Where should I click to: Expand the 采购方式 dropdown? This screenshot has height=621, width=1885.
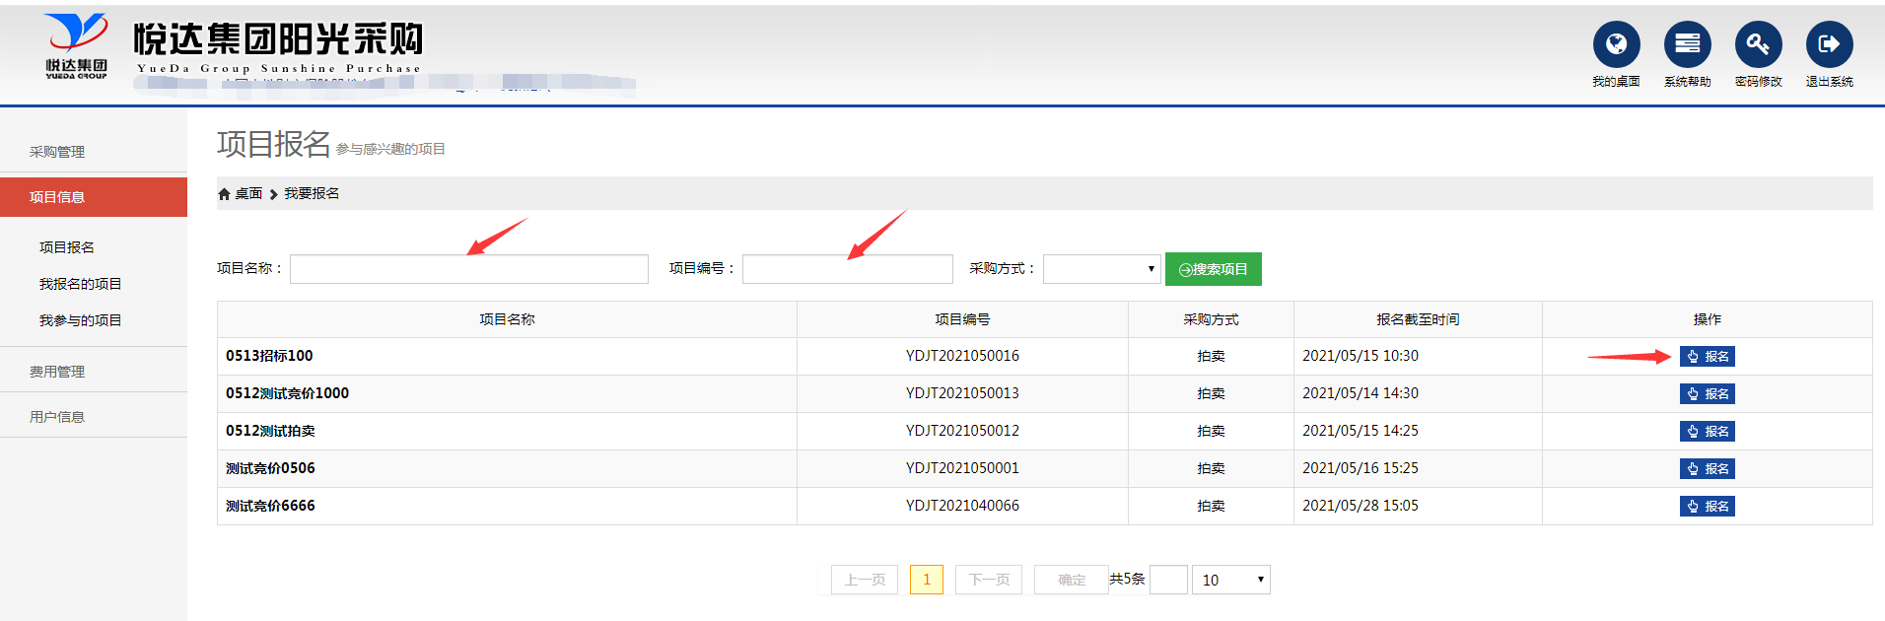click(x=1101, y=269)
